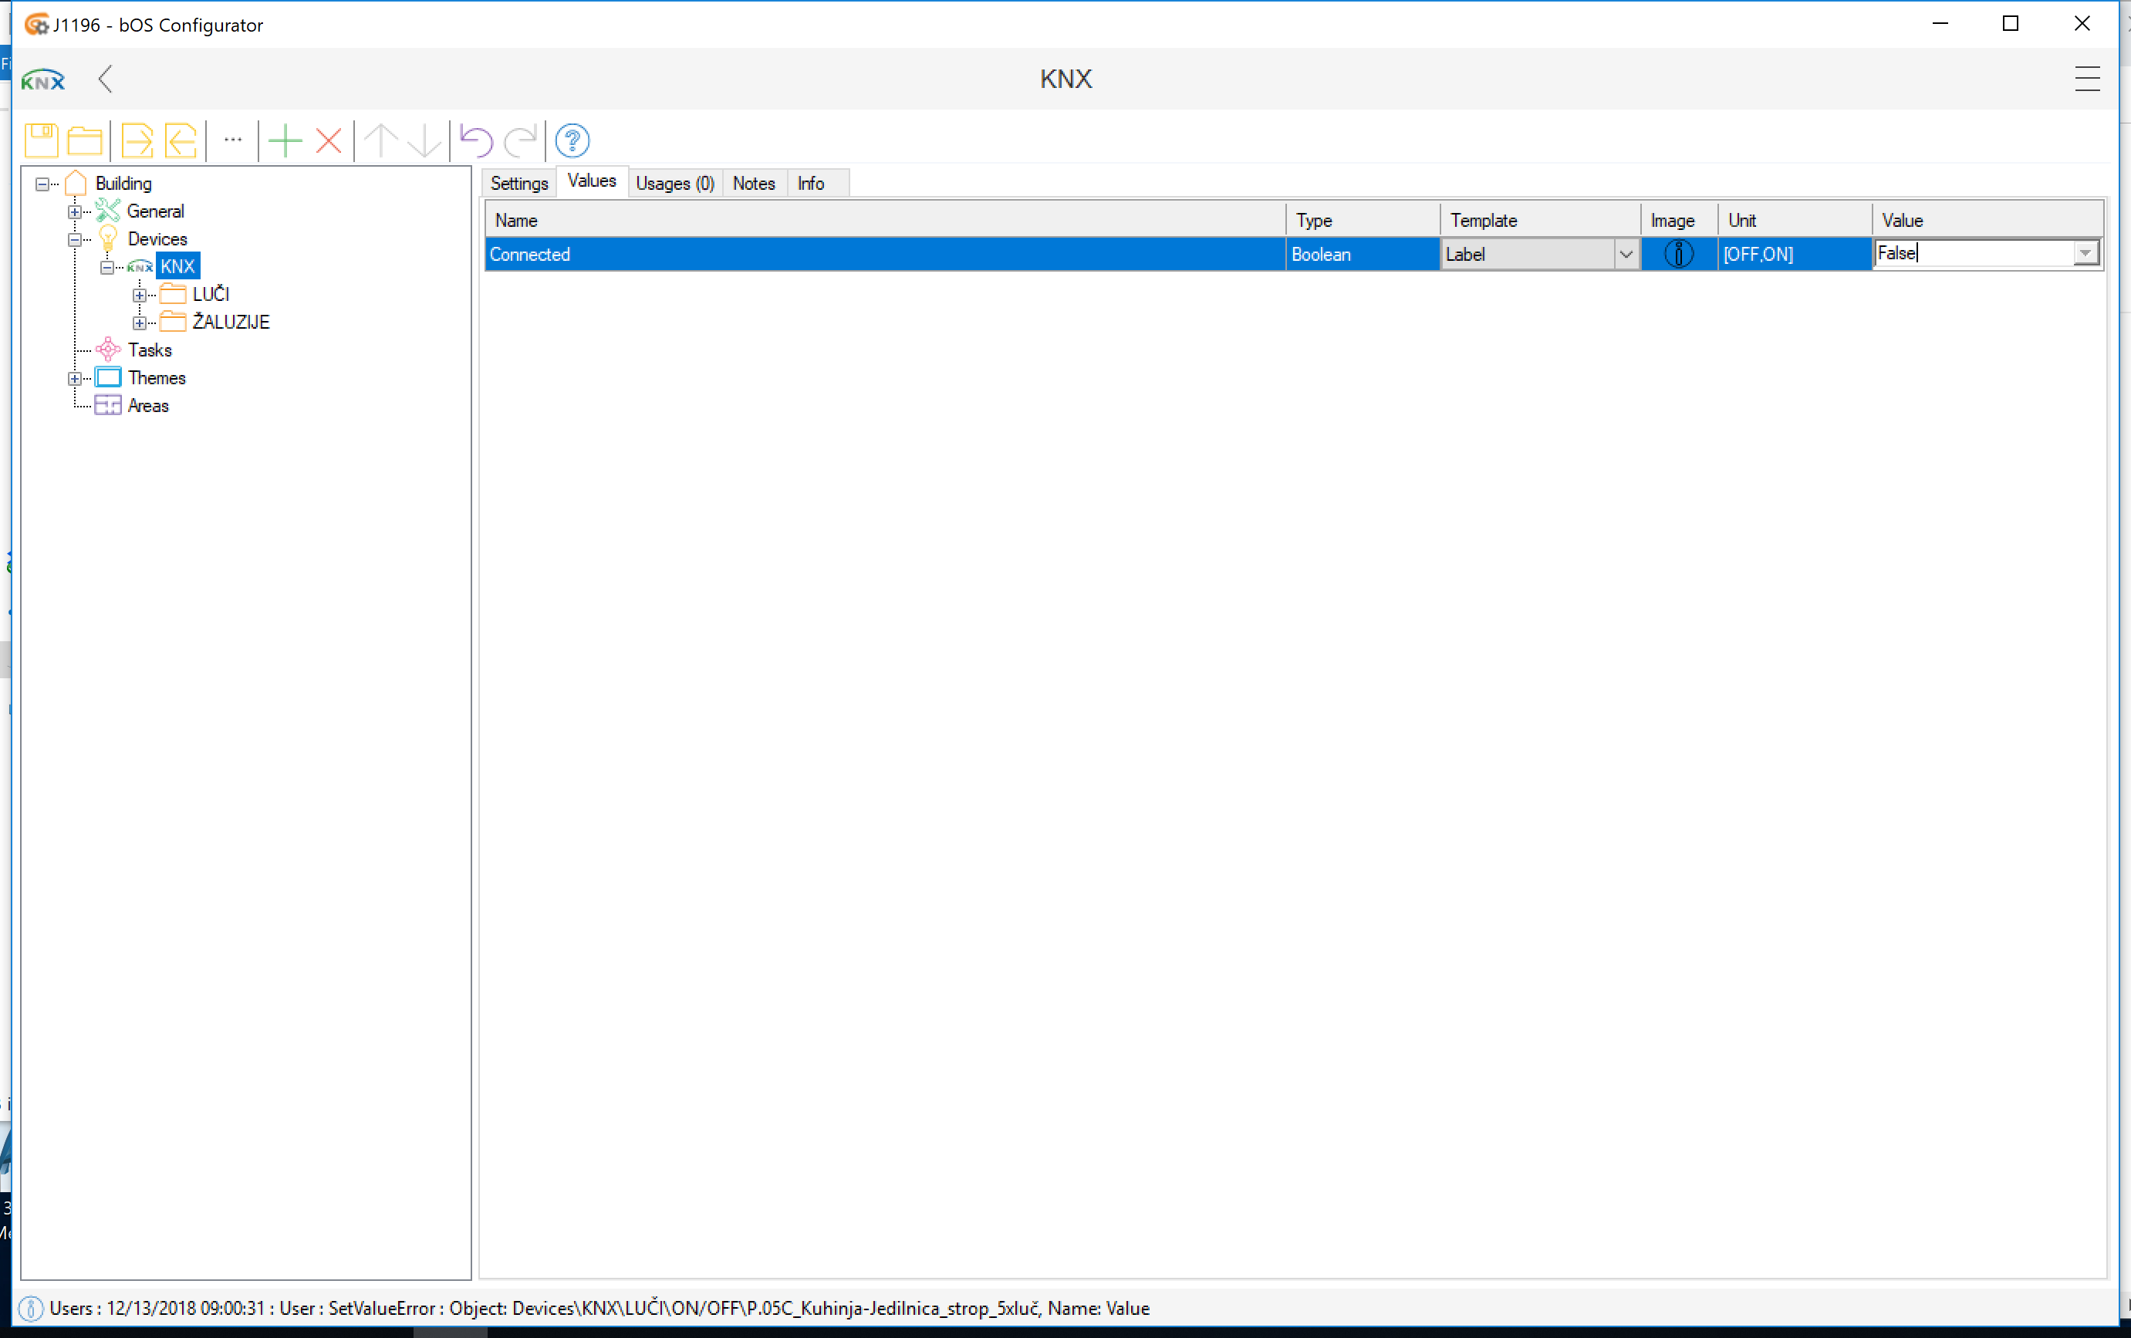Click the Undo arrow icon

pyautogui.click(x=476, y=140)
